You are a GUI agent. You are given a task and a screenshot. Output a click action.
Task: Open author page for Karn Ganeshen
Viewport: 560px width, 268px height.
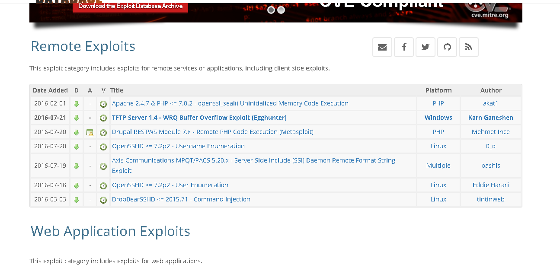tap(491, 117)
